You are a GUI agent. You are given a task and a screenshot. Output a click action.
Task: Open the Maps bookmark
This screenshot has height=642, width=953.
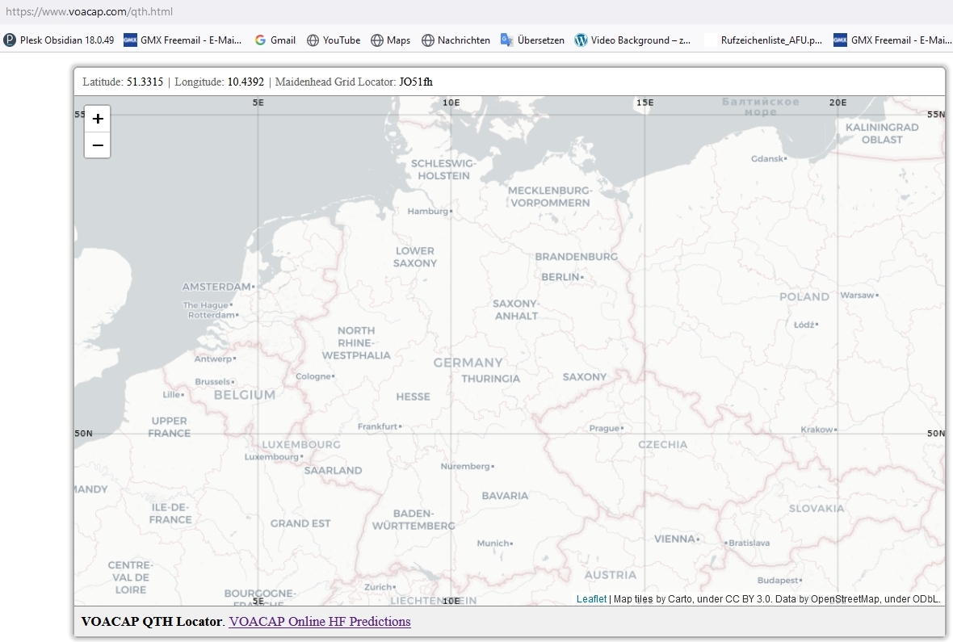(x=391, y=40)
